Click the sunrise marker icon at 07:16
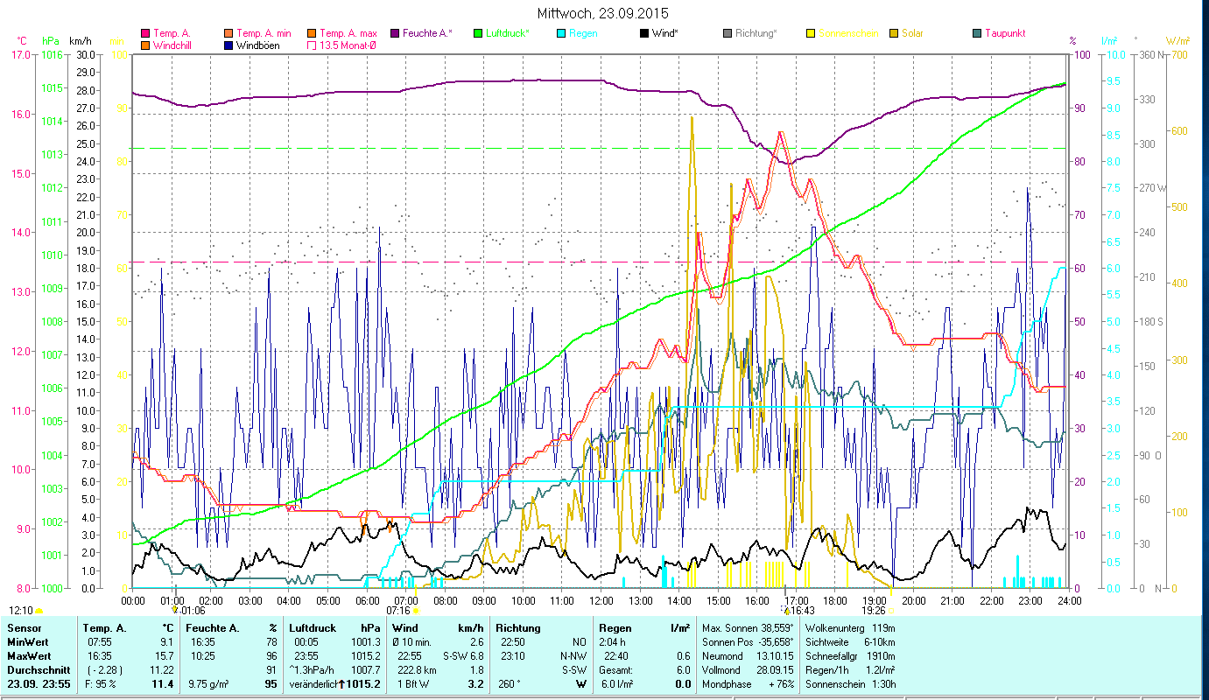Image resolution: width=1209 pixels, height=700 pixels. click(415, 611)
